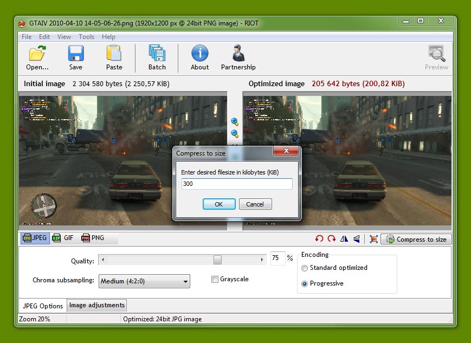Click the quality percentage field showing 75
The width and height of the screenshot is (471, 343).
(278, 258)
